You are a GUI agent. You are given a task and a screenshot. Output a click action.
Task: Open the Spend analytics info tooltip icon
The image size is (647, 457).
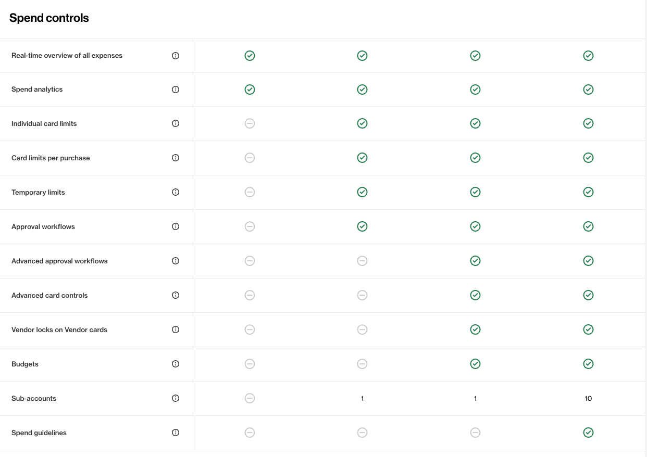click(x=176, y=90)
